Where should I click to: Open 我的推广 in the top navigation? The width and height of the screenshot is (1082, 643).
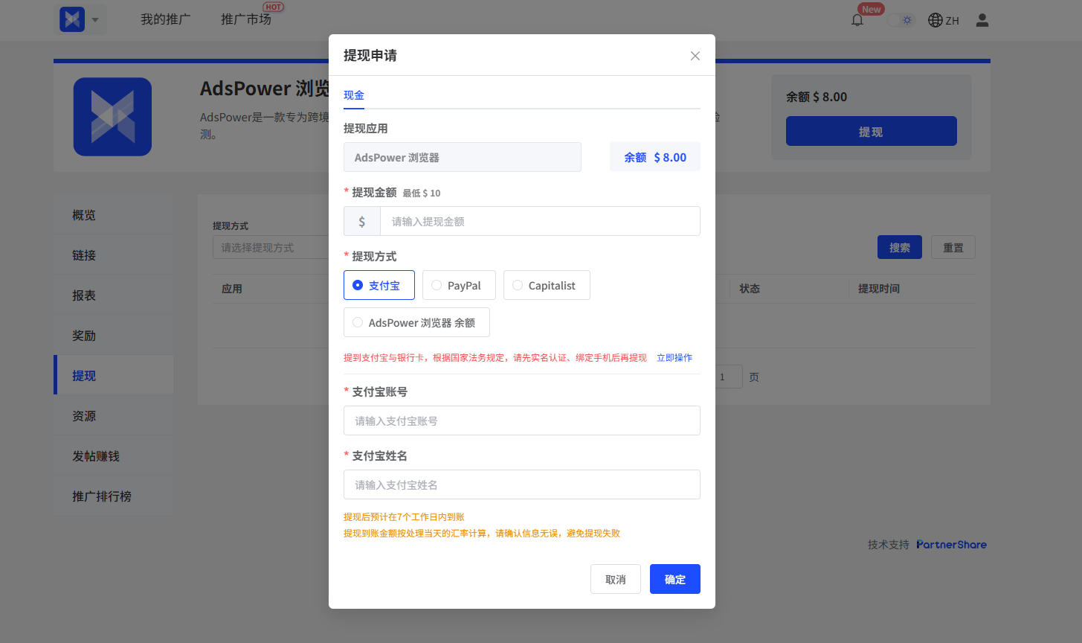(165, 19)
